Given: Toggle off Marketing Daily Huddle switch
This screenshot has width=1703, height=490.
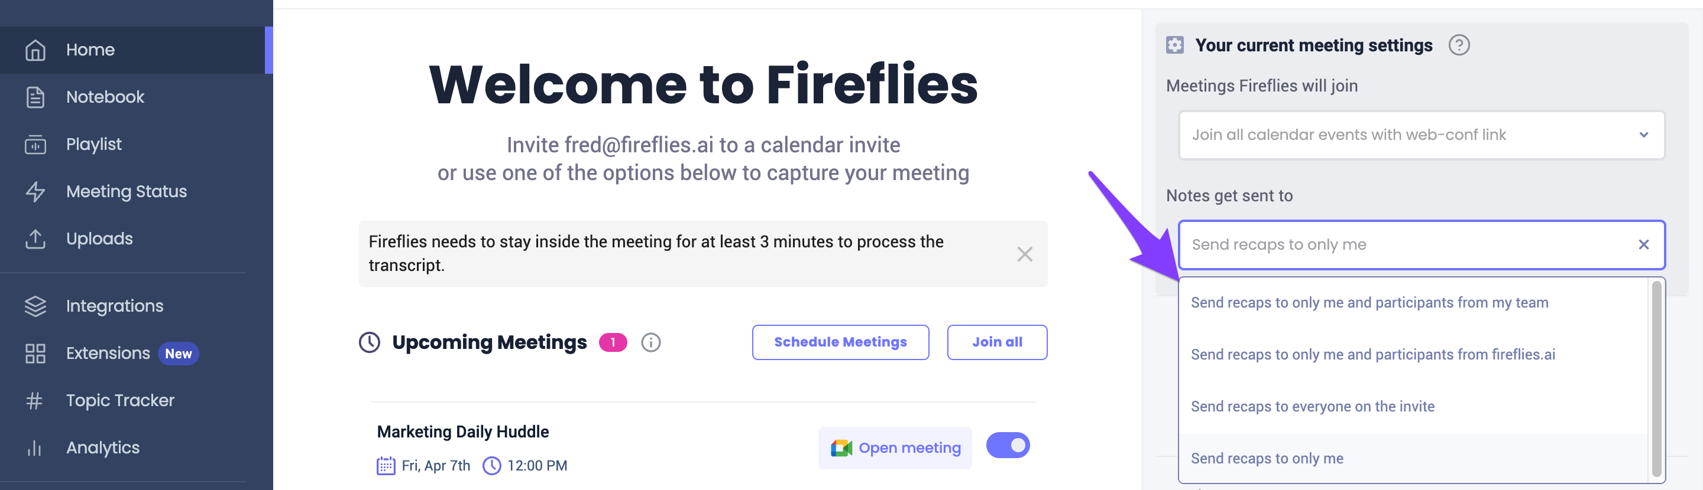Looking at the screenshot, I should click(x=1008, y=445).
